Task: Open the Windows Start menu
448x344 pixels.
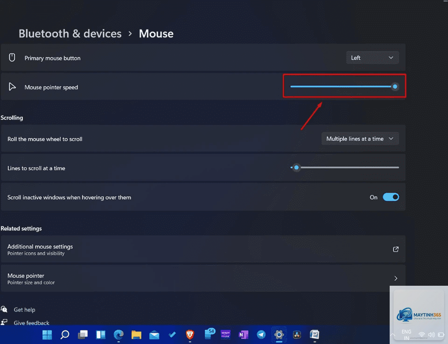Action: pos(47,335)
